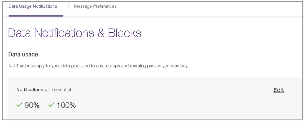Click the Data Notifications & Blocks heading
The image size is (306, 122).
75,33
